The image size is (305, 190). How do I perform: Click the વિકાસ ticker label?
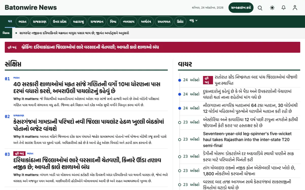coord(6,33)
